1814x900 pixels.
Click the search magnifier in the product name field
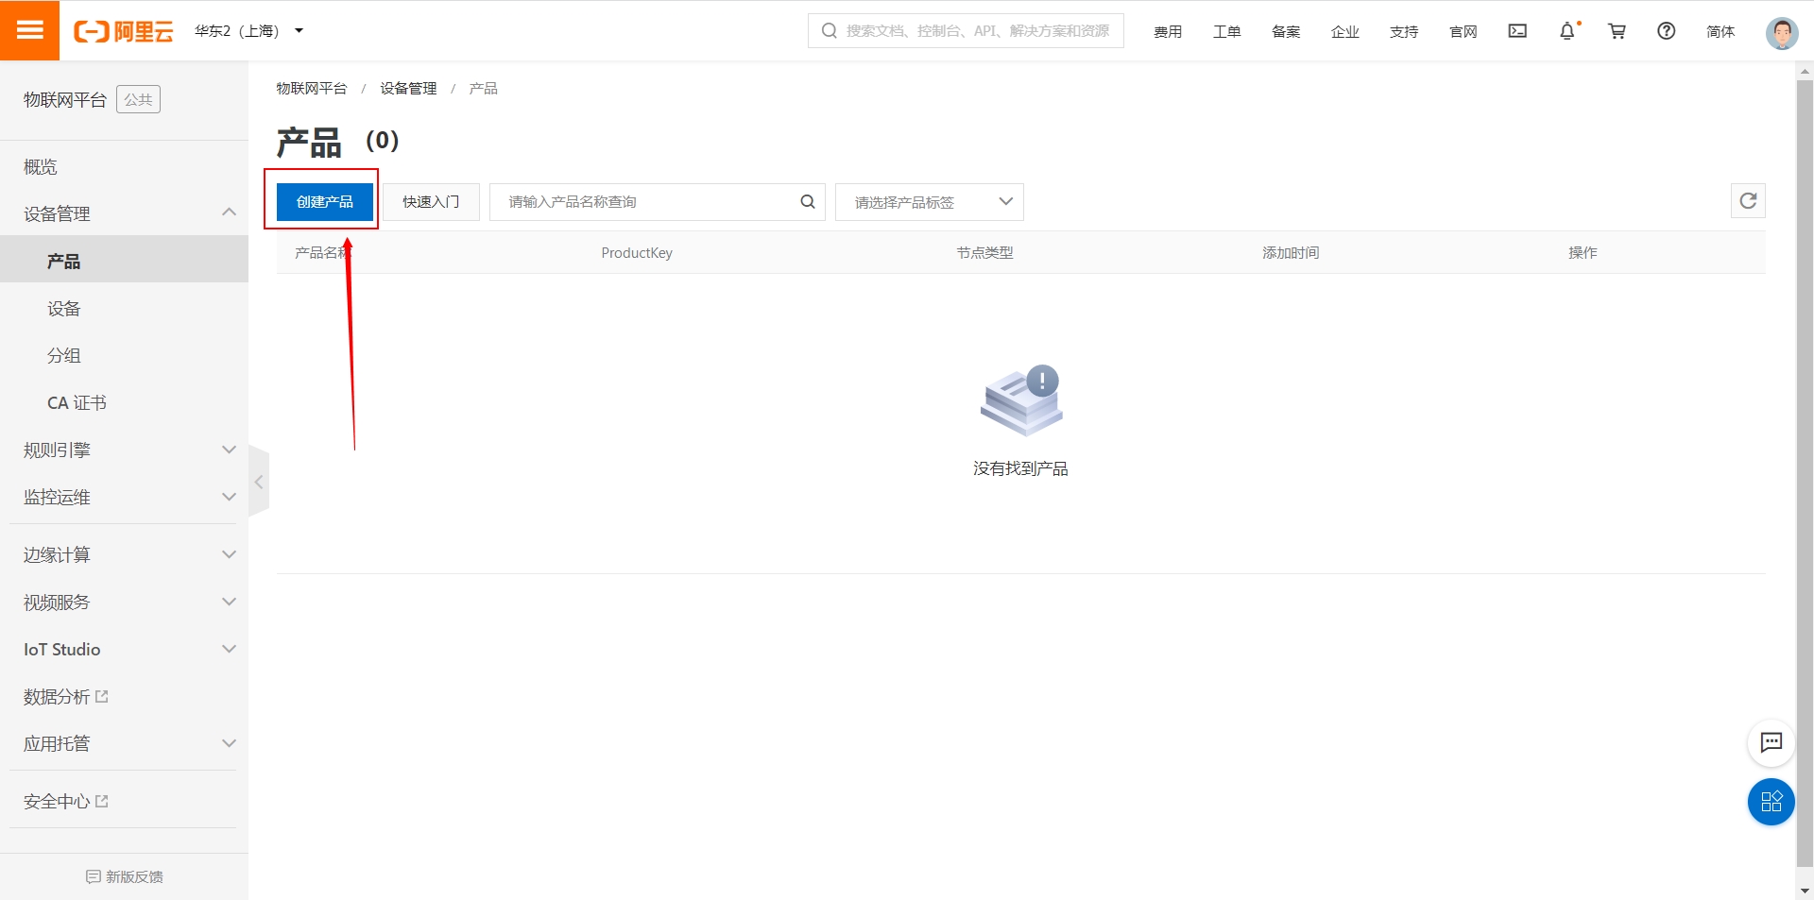(x=808, y=201)
